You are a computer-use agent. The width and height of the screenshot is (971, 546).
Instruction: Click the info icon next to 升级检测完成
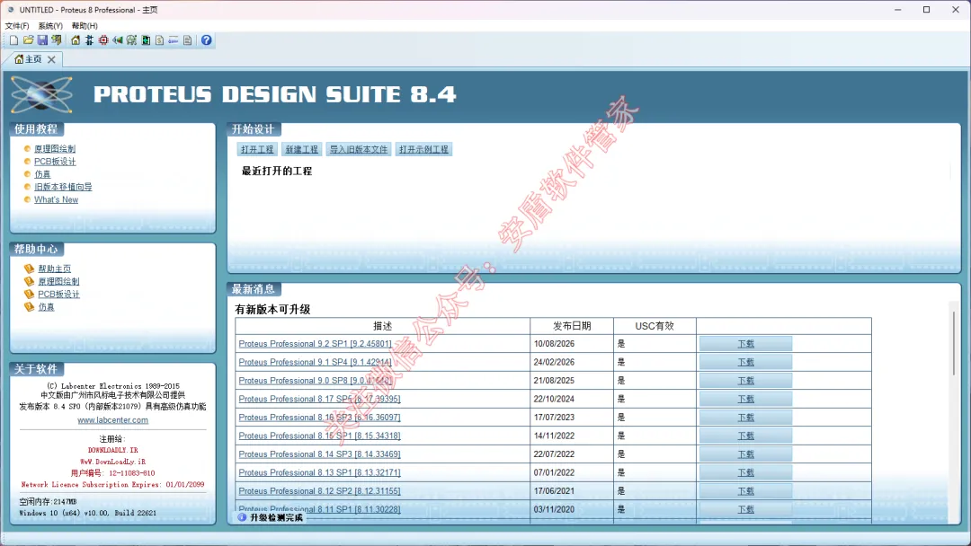point(242,517)
